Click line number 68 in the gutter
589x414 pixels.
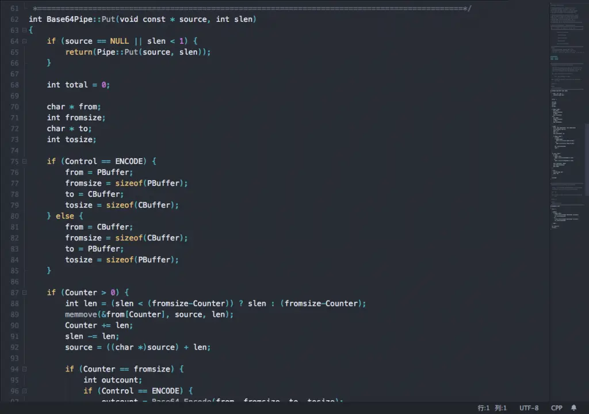(x=14, y=85)
